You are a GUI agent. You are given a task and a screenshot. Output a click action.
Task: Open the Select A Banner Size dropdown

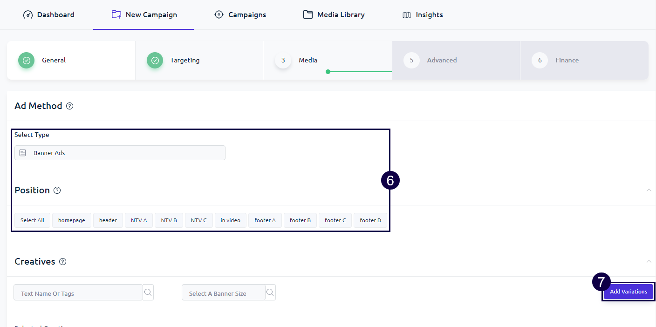click(223, 293)
